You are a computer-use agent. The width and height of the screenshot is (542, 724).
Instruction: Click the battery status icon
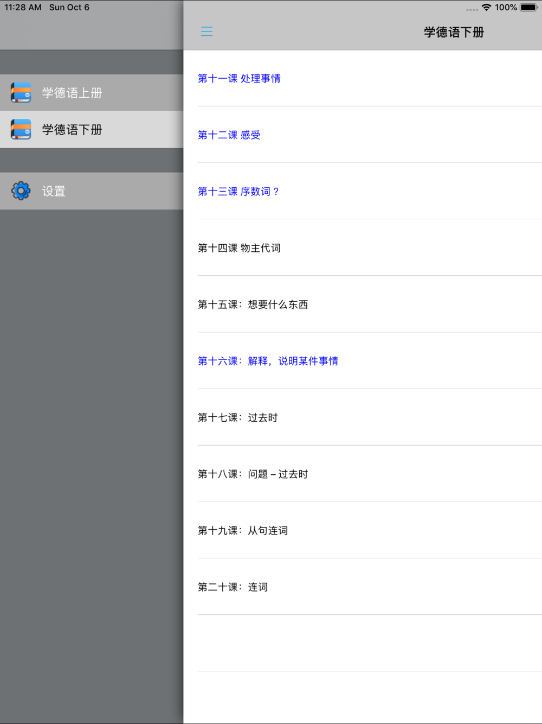528,8
